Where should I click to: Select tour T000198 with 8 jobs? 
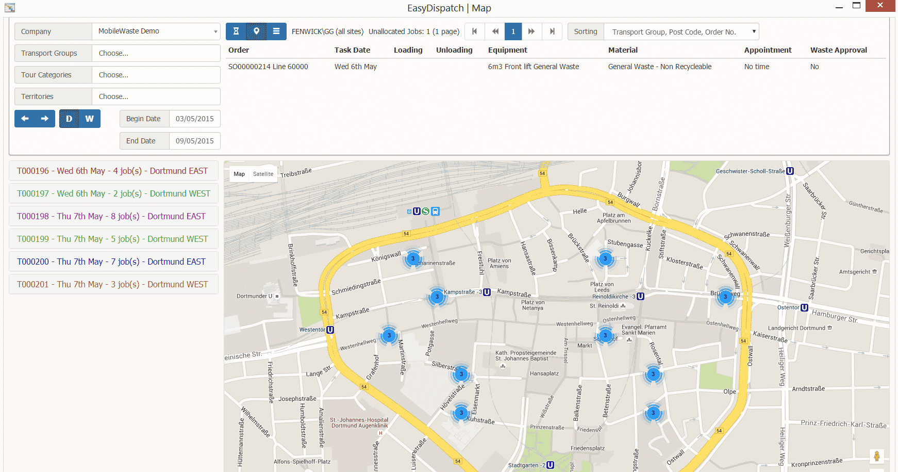(113, 216)
